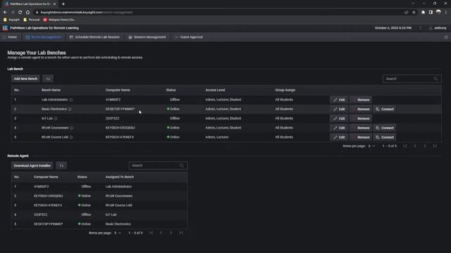Open the anthony user account menu
The height and width of the screenshot is (253, 451).
(438, 28)
